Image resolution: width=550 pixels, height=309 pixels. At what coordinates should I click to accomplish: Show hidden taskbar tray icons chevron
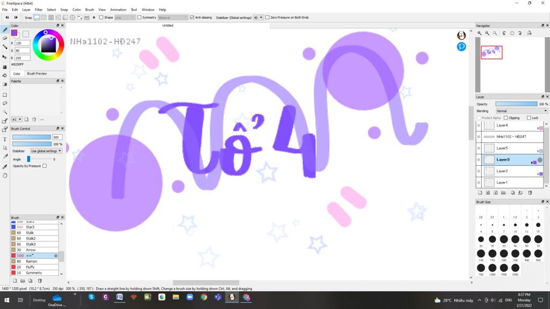coord(479,300)
